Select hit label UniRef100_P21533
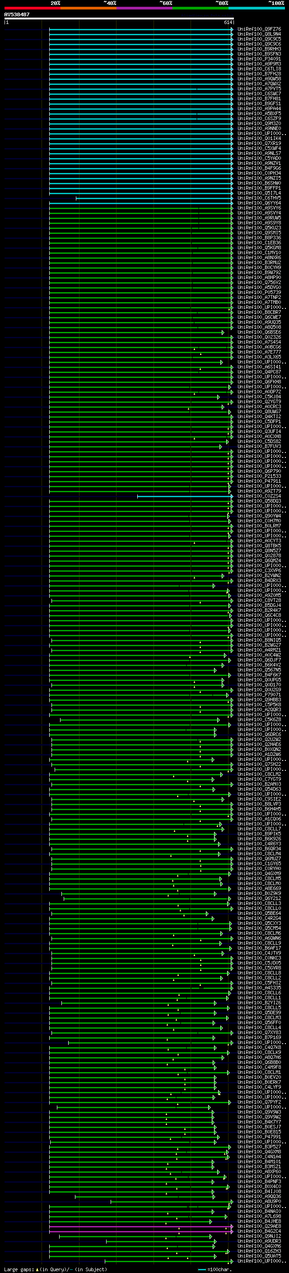The width and height of the screenshot is (289, 1273). (259, 476)
